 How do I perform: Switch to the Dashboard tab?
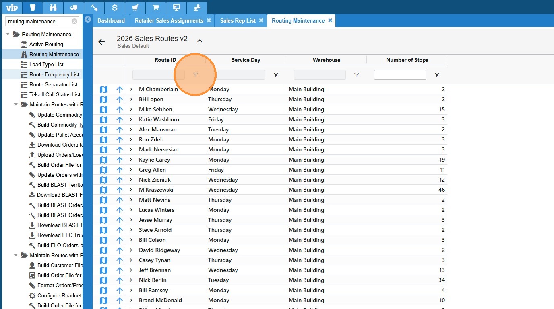[111, 20]
